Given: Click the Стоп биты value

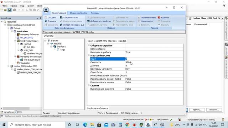Looking at the screenshot, I should (x=154, y=72).
